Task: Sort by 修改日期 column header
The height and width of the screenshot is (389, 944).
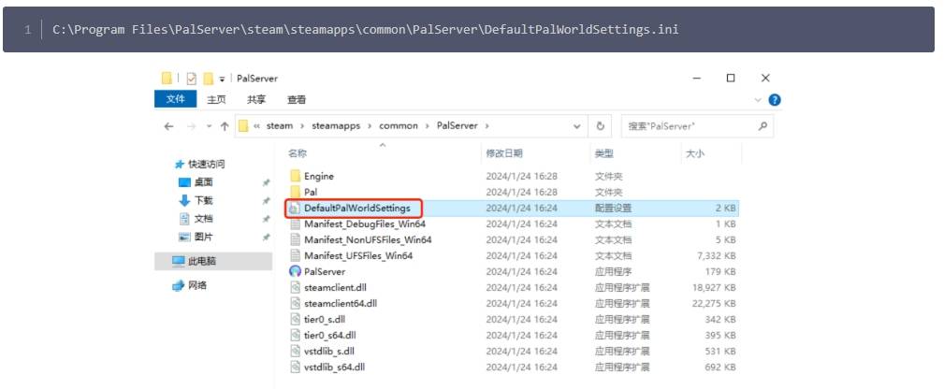Action: point(504,153)
